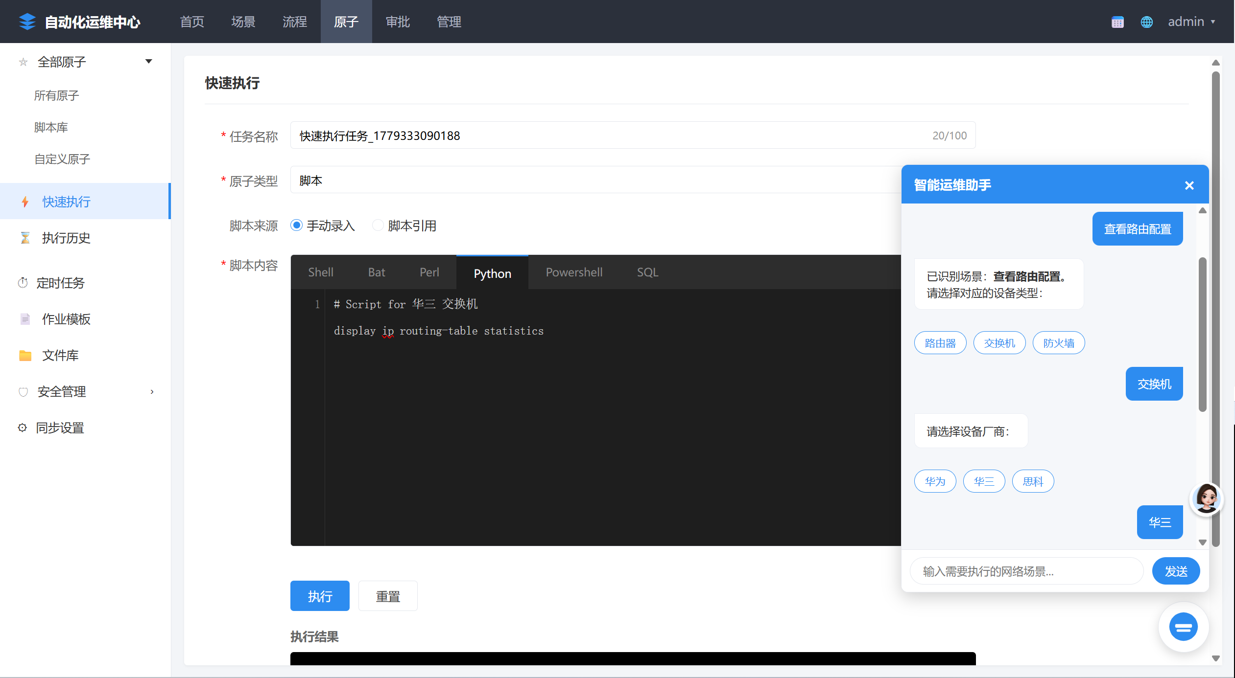Click the globe language icon
Viewport: 1235px width, 678px height.
(1146, 22)
